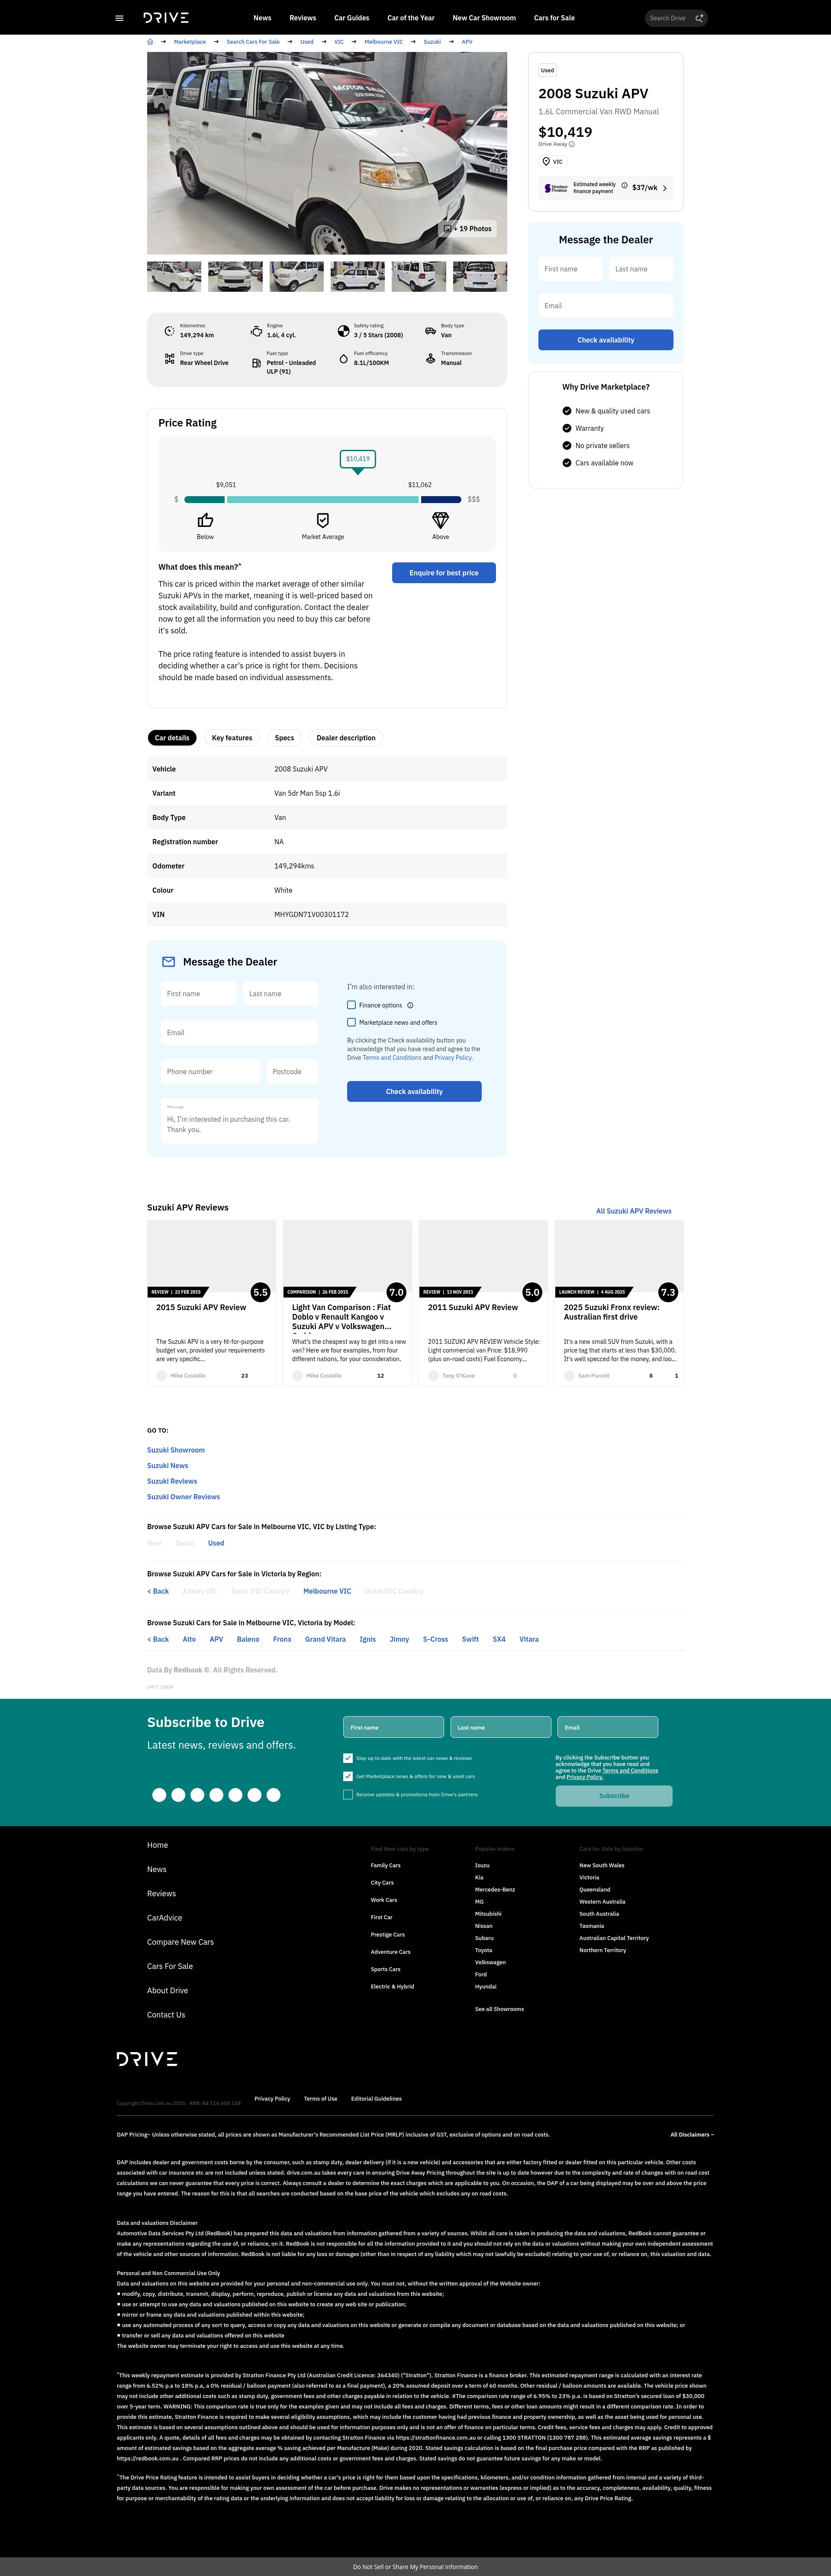The image size is (831, 2576).
Task: Open Reviews in top navigation
Action: pos(302,18)
